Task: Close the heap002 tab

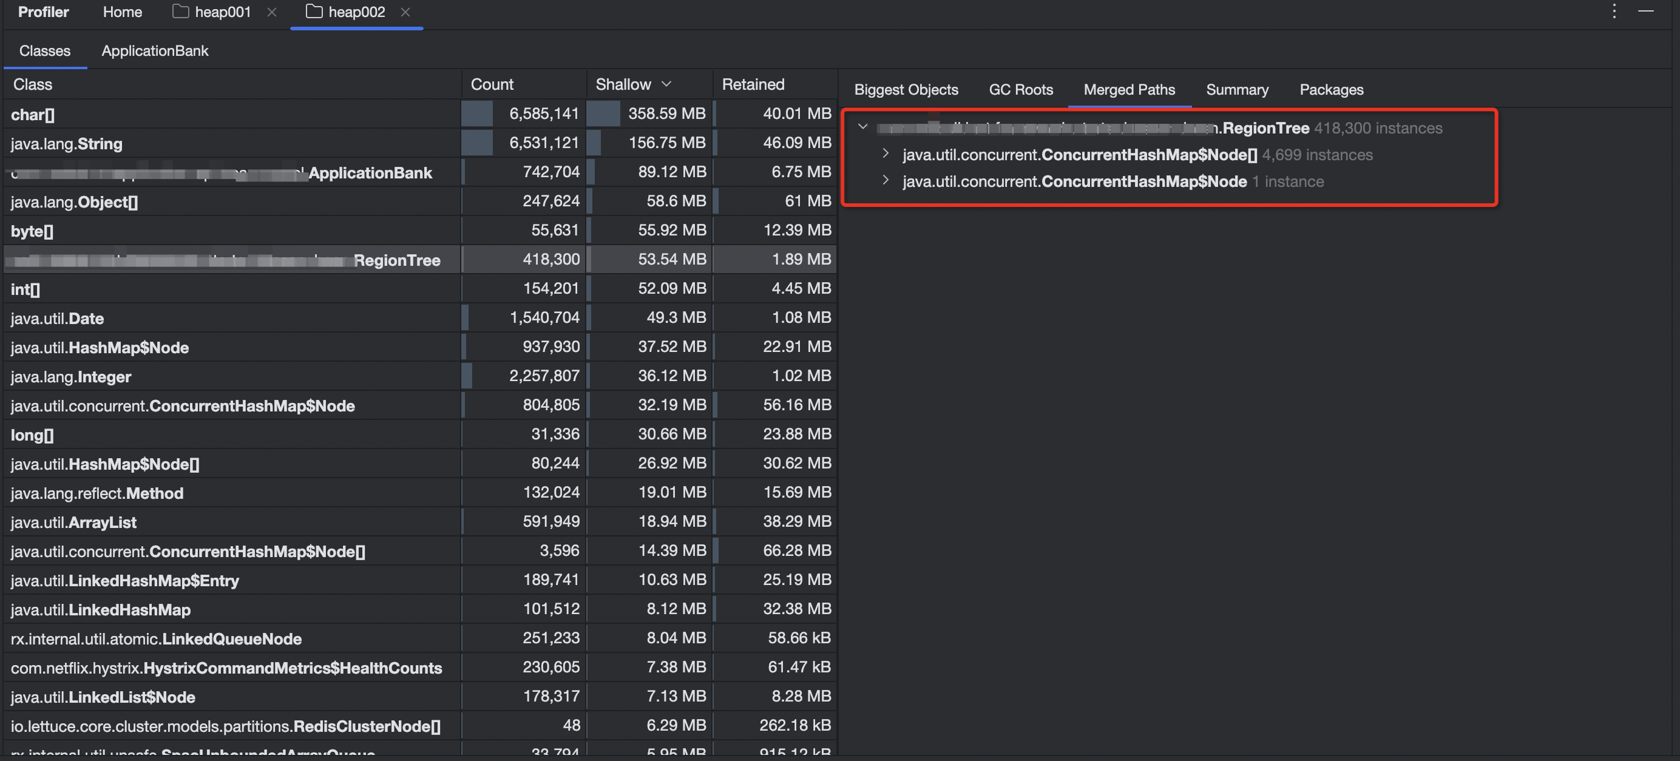Action: (405, 12)
